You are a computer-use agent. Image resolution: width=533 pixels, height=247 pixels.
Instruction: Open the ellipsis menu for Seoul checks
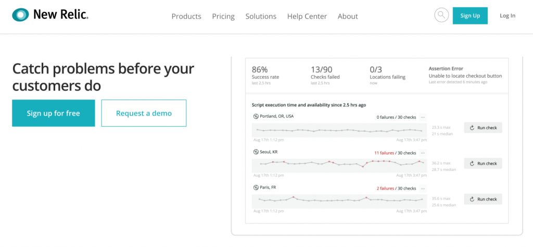tap(423, 153)
